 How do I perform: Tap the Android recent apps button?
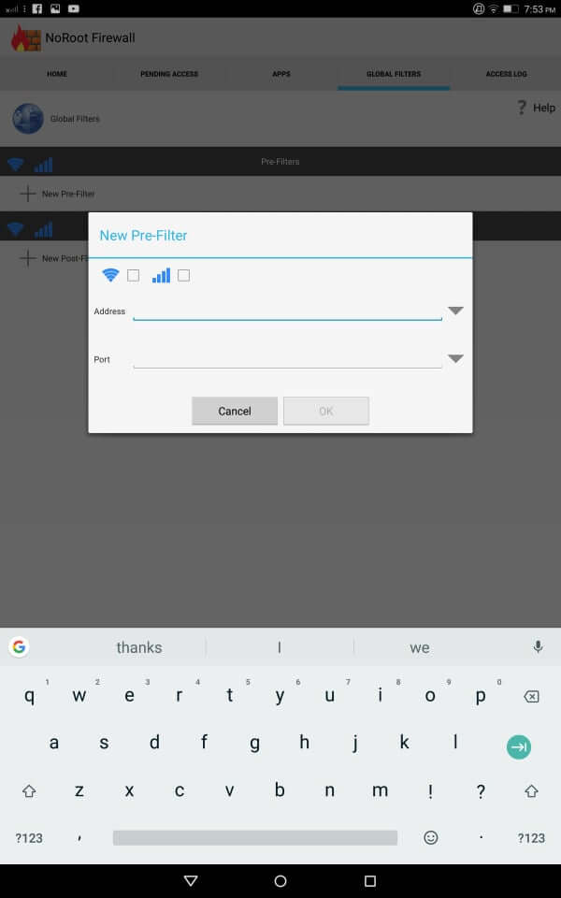click(369, 880)
